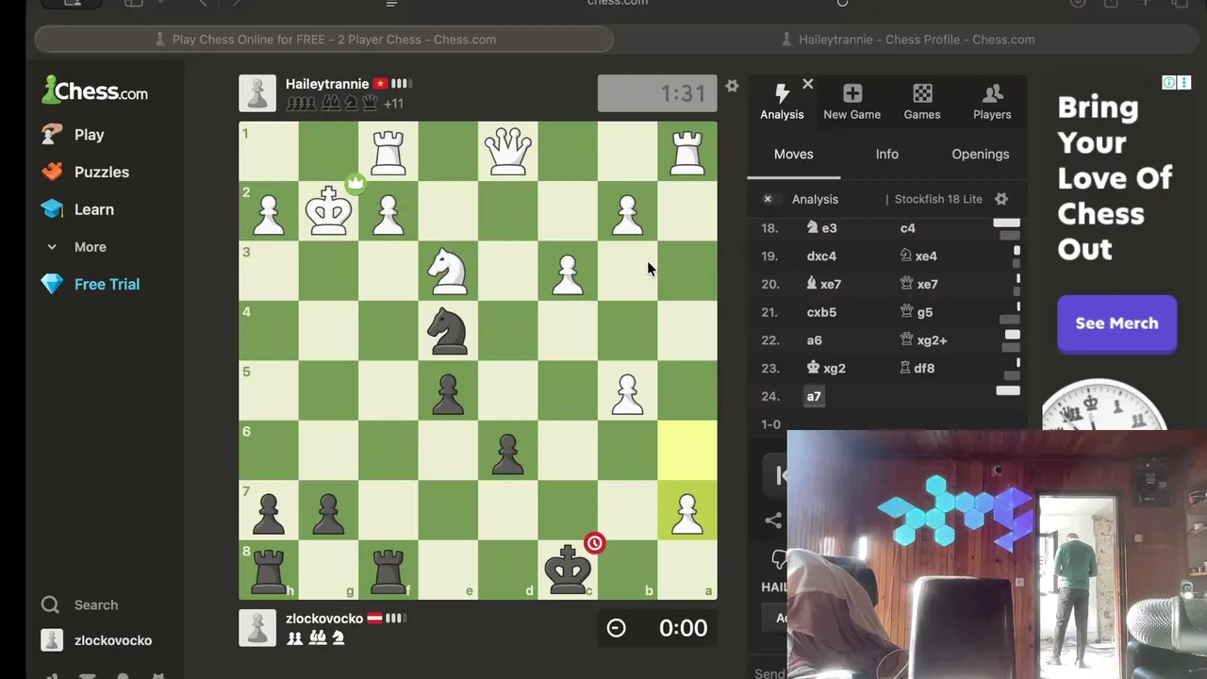
Task: Click the queen g5 move
Action: coord(916,312)
